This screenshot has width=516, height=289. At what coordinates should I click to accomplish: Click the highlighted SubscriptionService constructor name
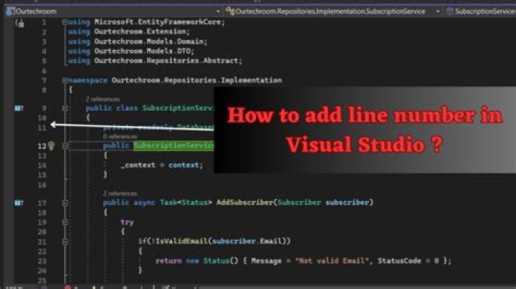(173, 146)
